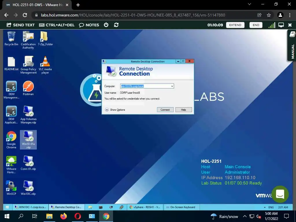Click the power icon in lab toolbar
The height and width of the screenshot is (222, 296).
tap(106, 25)
